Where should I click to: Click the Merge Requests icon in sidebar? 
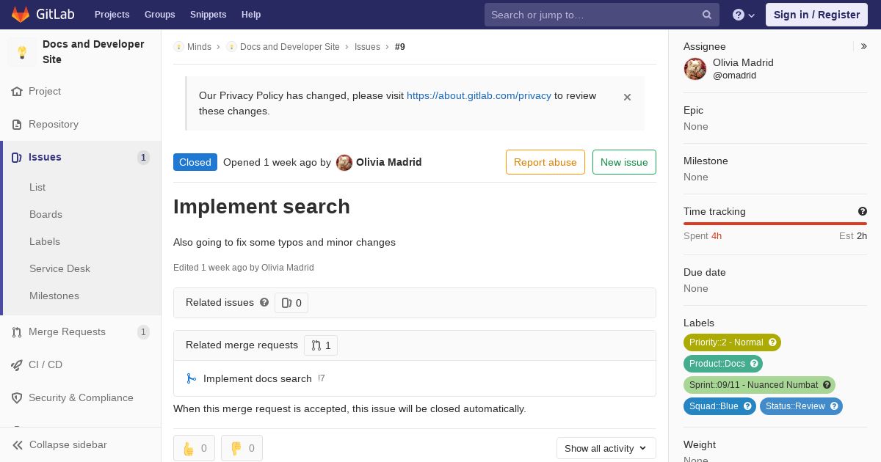[x=17, y=332]
